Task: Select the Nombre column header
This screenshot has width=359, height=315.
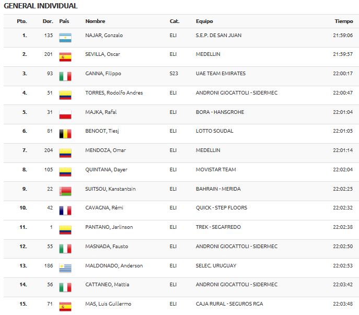Action: click(x=95, y=21)
